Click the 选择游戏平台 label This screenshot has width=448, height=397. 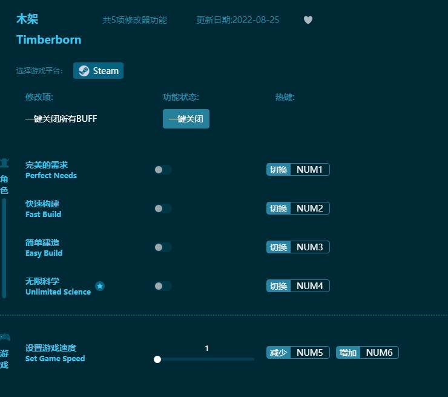pos(39,71)
